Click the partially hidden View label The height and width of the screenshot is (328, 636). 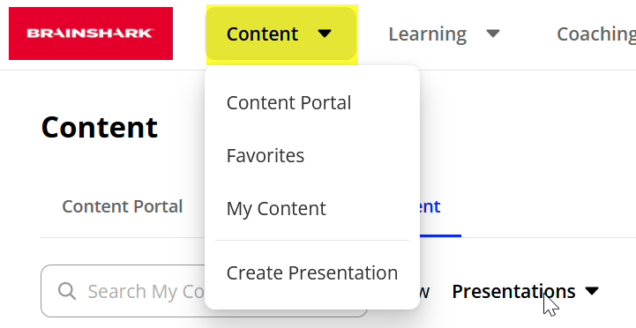tap(424, 292)
